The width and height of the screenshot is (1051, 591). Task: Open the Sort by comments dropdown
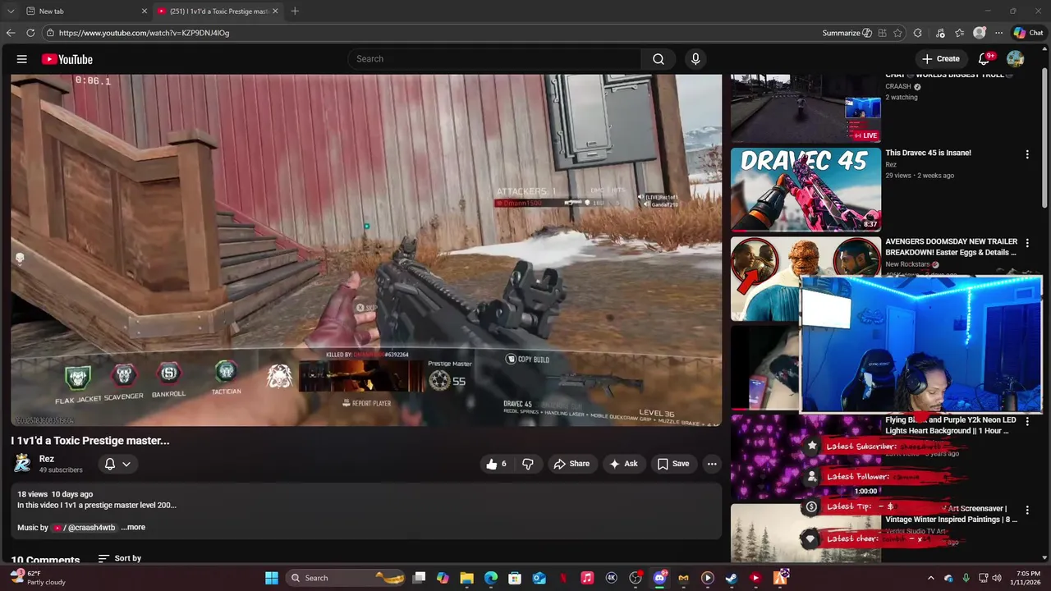pyautogui.click(x=120, y=558)
